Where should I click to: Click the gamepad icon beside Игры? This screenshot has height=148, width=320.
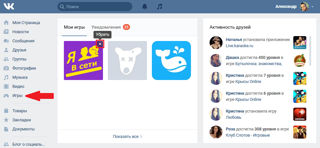tap(6, 96)
